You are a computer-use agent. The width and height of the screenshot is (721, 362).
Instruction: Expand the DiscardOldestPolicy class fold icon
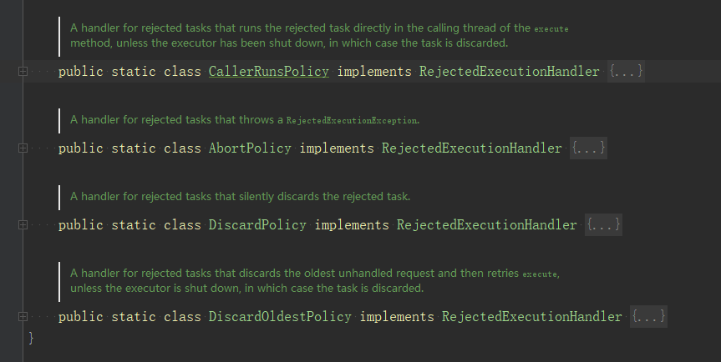pyautogui.click(x=23, y=316)
